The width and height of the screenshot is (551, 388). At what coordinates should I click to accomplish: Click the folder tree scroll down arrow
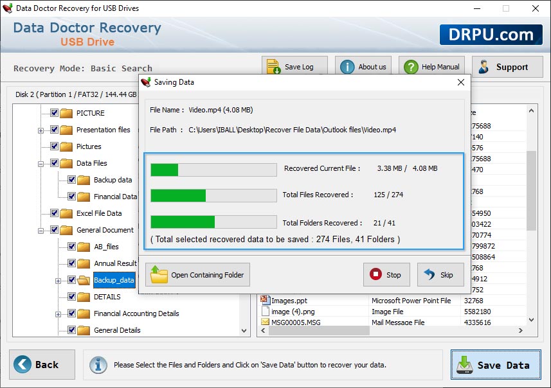tap(244, 331)
